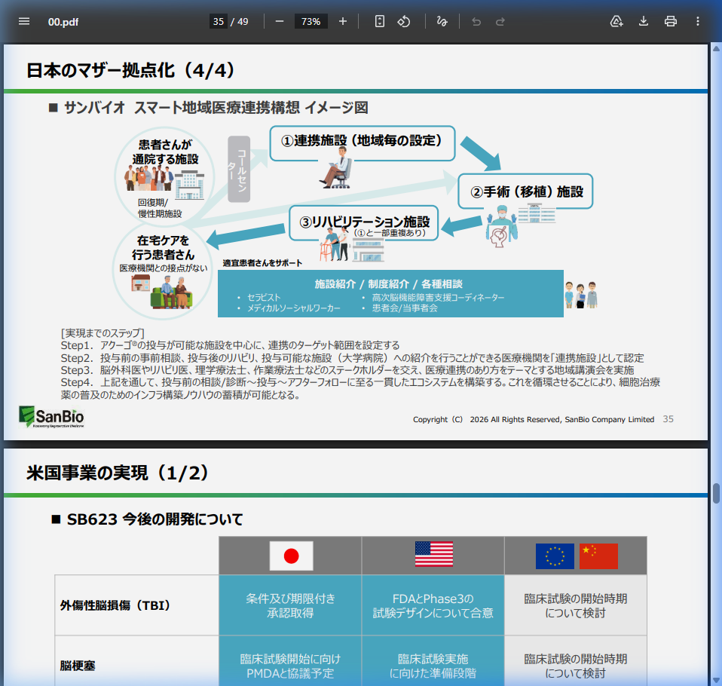This screenshot has width=722, height=686.
Task: Click the China flag in the table header
Action: 598,556
